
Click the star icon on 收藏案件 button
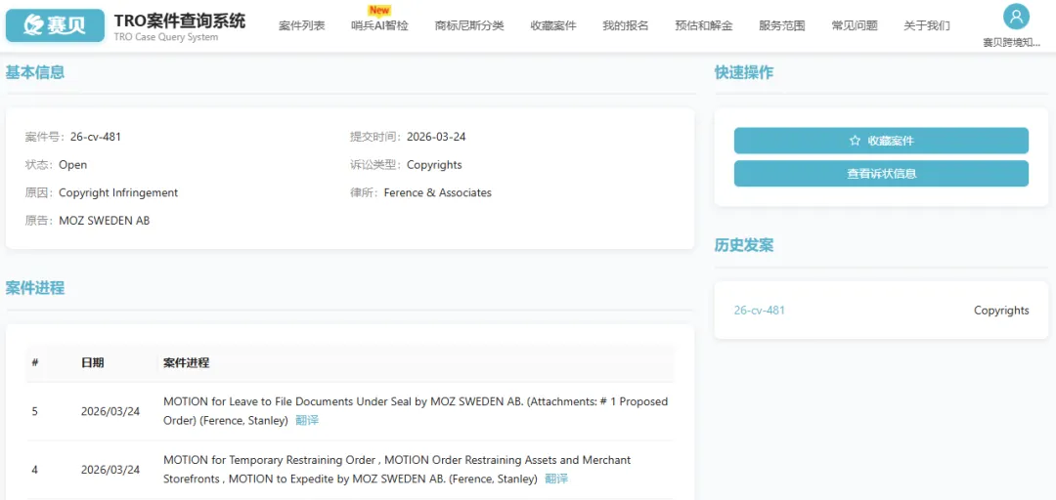pos(855,141)
